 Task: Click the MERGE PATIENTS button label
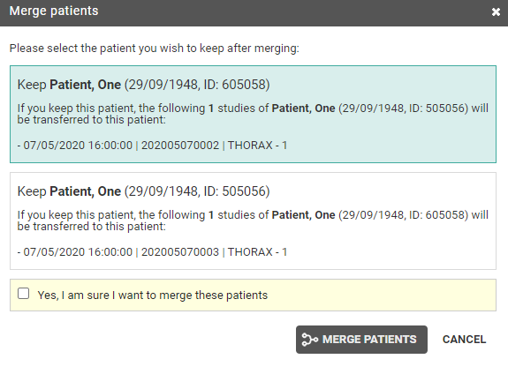369,340
